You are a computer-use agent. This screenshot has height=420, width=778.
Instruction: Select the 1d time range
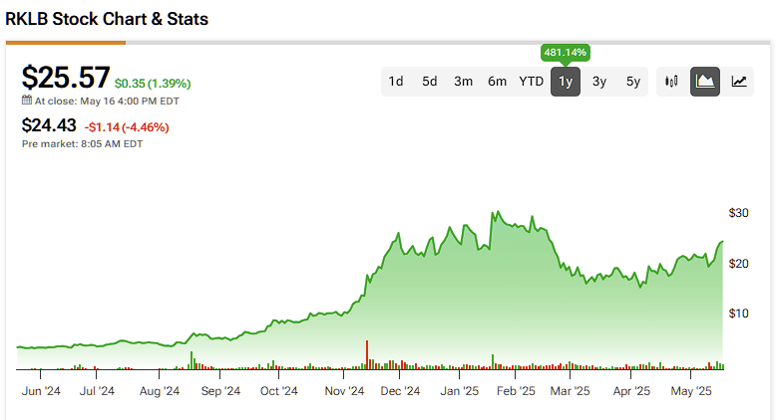[395, 82]
